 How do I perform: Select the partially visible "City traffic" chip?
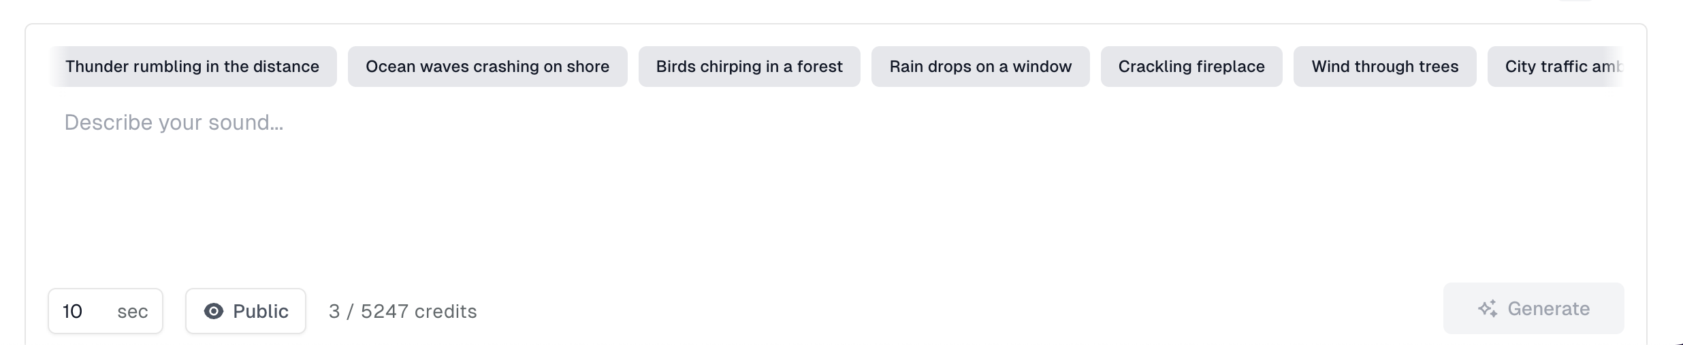(x=1559, y=67)
